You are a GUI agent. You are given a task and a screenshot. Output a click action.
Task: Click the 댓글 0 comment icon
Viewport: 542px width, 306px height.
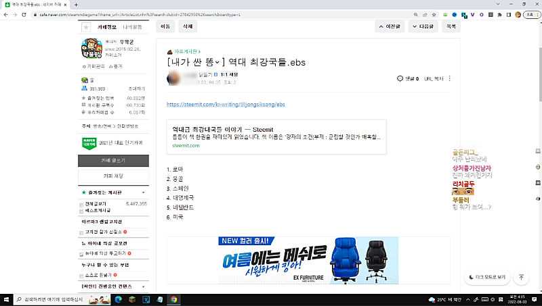click(400, 78)
